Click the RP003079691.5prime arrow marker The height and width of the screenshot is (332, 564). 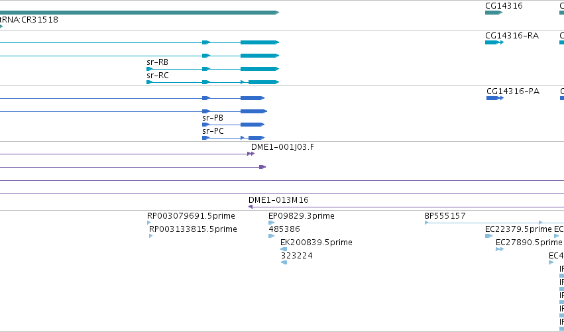point(149,223)
